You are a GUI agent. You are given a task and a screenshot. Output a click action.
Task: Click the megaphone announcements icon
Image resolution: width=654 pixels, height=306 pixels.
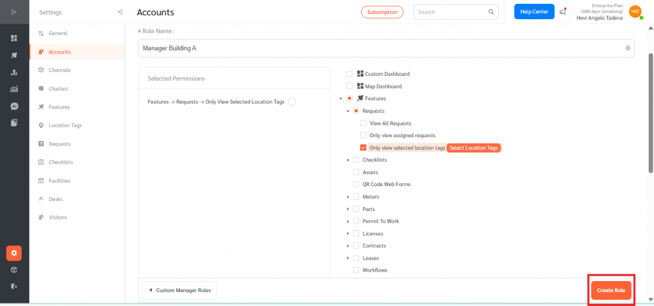pos(563,11)
